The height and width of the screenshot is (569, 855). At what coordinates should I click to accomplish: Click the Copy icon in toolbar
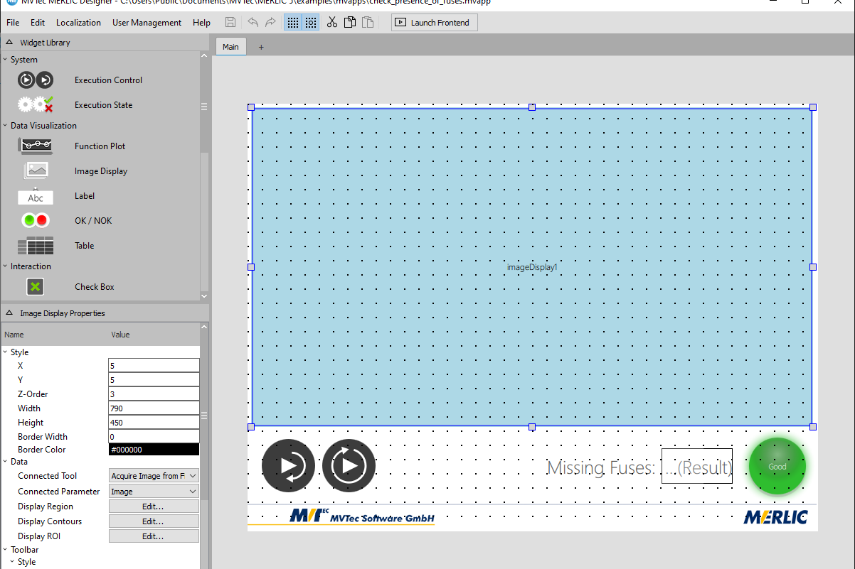[x=349, y=23]
